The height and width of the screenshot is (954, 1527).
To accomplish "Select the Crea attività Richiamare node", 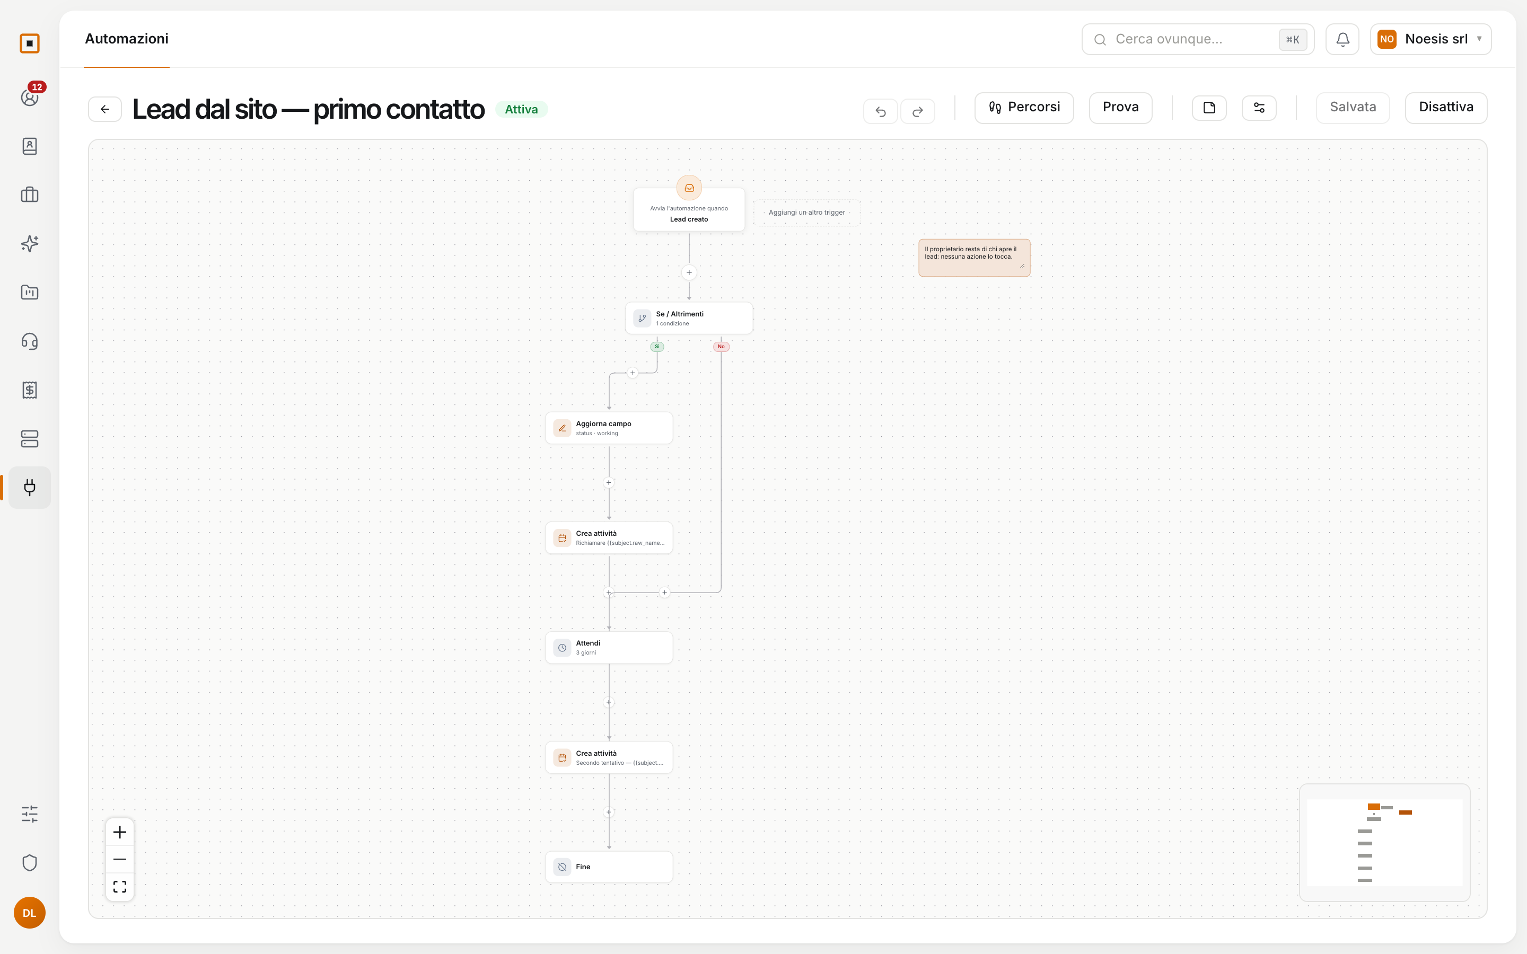I will pyautogui.click(x=609, y=537).
